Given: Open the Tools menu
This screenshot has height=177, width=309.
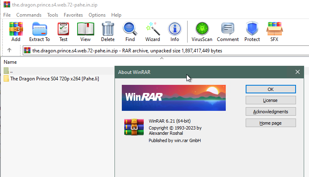Looking at the screenshot, I should point(53,15).
